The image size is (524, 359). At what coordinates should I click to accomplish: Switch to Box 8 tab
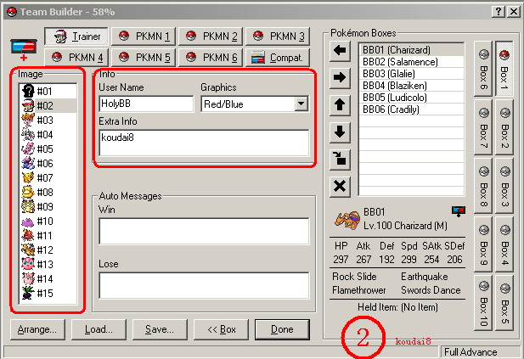[x=483, y=185]
